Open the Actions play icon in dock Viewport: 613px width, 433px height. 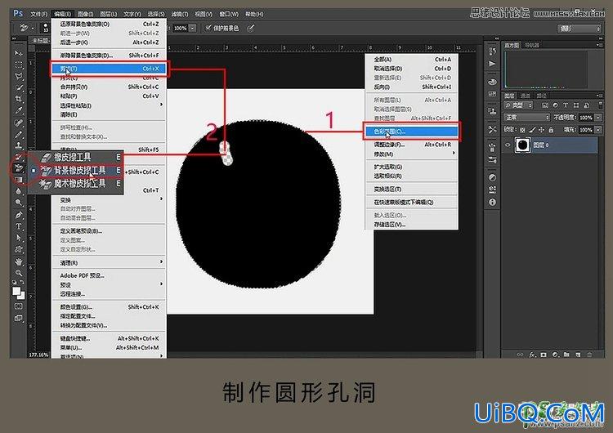(x=492, y=64)
